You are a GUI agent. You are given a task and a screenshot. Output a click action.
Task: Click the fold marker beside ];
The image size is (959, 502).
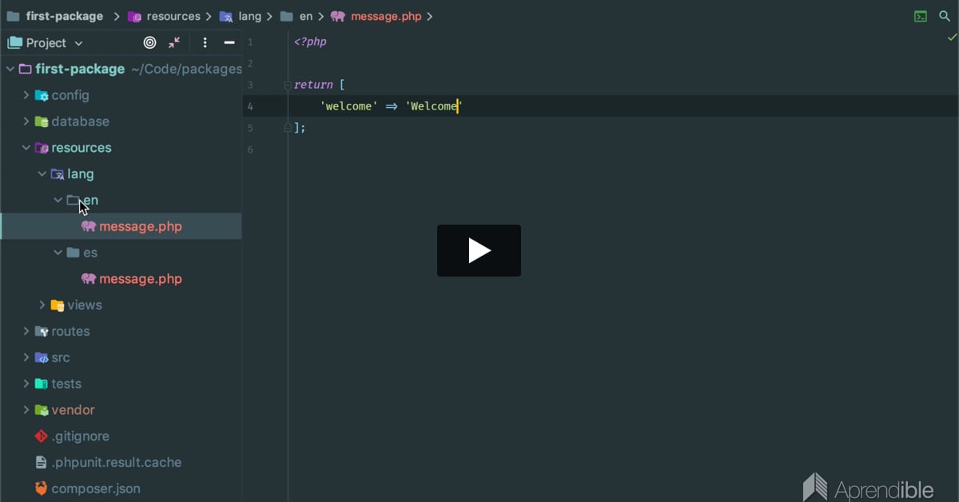[287, 128]
